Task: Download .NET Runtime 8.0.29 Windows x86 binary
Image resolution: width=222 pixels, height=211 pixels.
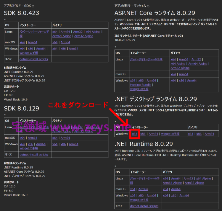Action: [174, 196]
